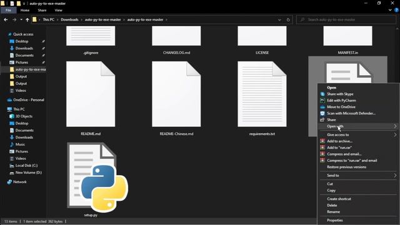The image size is (400, 225).
Task: Choose Cut in context menu
Action: pyautogui.click(x=330, y=184)
